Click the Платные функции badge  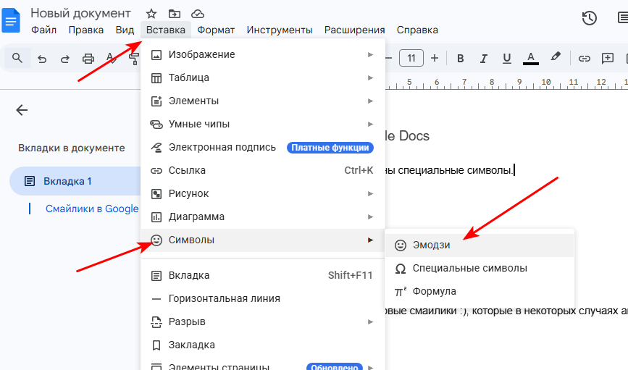pos(330,148)
